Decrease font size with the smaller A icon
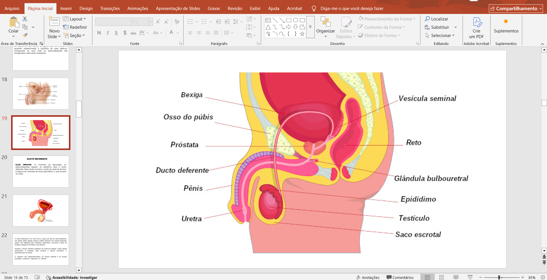The width and height of the screenshot is (547, 280). point(166,22)
